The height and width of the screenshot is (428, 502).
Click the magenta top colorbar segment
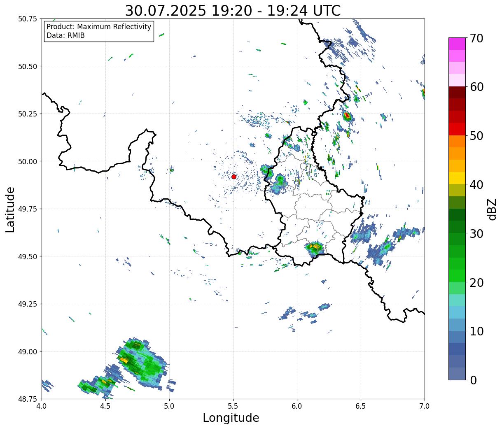coord(457,44)
